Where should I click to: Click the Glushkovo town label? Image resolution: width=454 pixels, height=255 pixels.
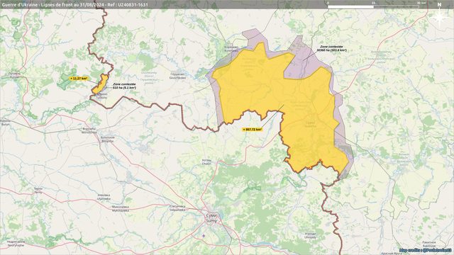[177, 76]
